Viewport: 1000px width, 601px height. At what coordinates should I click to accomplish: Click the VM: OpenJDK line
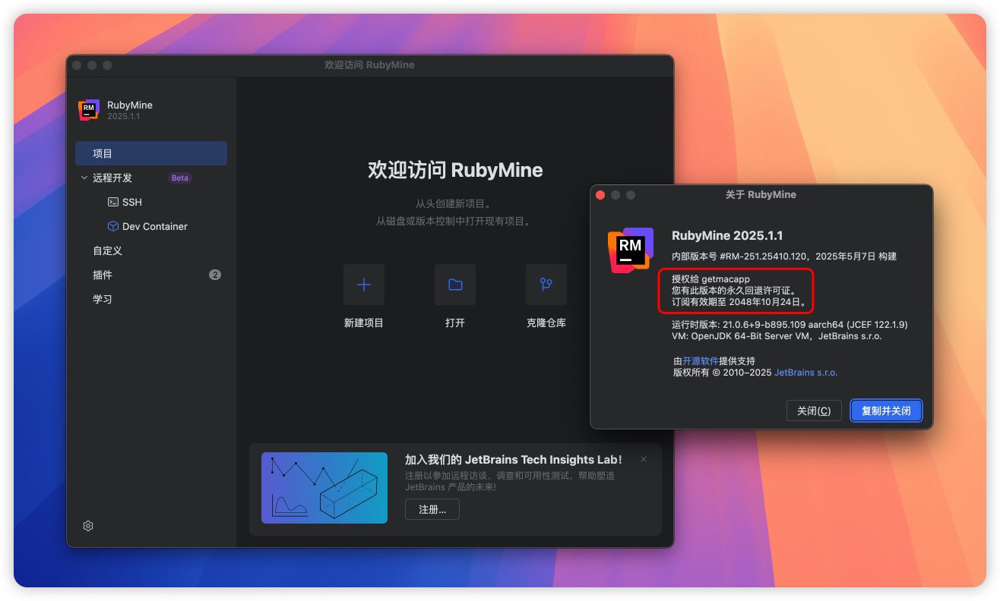click(x=777, y=336)
